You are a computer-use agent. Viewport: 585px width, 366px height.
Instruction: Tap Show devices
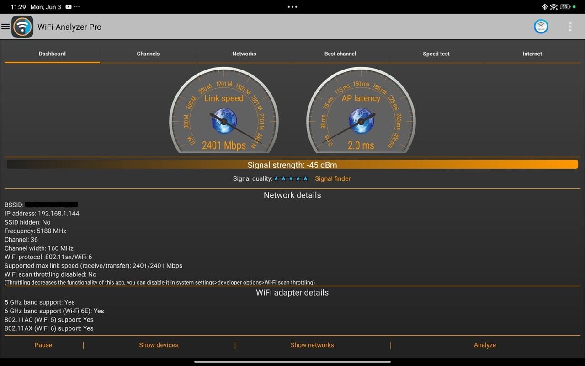pos(159,345)
